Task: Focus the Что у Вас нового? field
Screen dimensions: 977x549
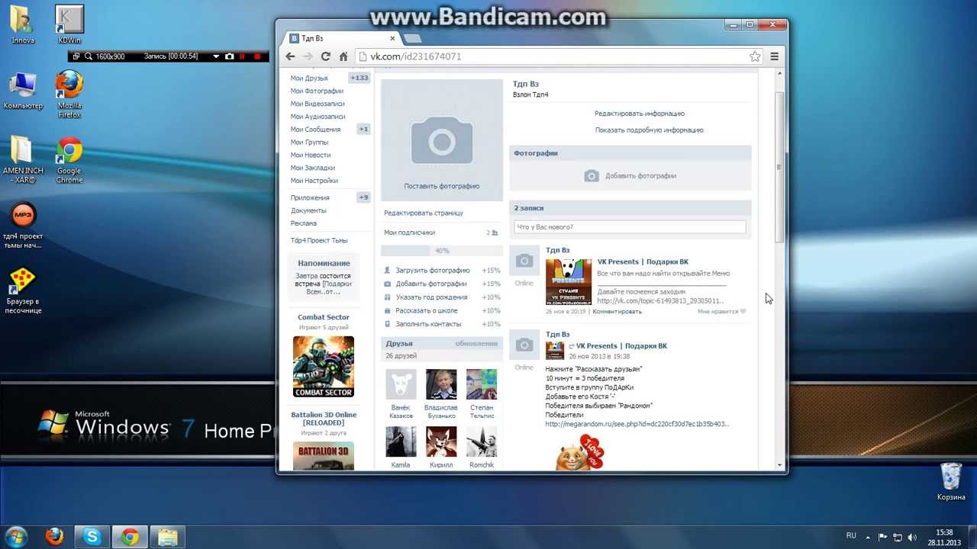Action: [630, 226]
